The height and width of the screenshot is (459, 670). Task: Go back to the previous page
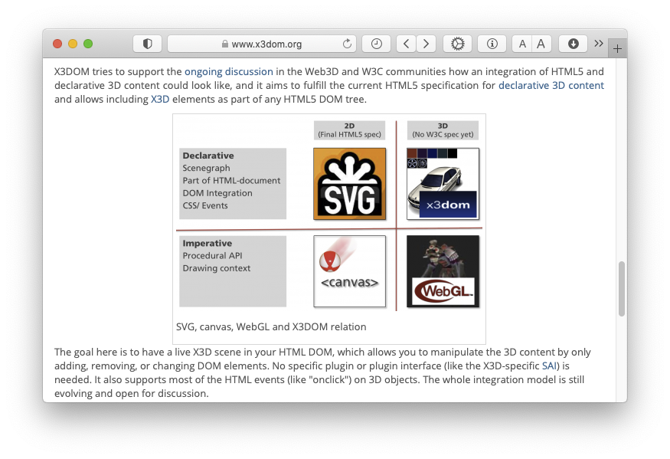point(407,44)
